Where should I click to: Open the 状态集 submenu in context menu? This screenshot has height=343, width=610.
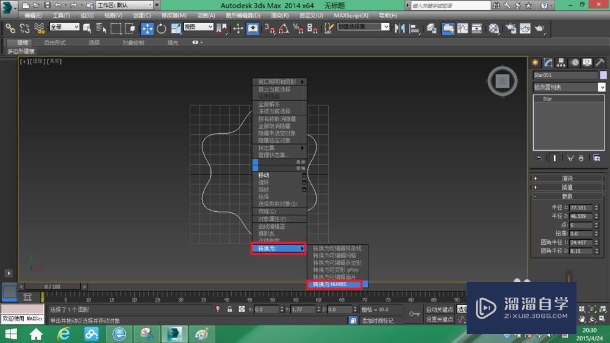click(x=279, y=148)
